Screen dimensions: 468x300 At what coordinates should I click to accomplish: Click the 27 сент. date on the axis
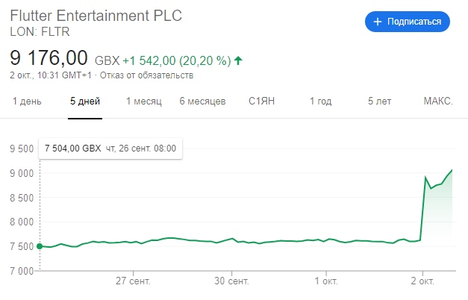tap(133, 281)
